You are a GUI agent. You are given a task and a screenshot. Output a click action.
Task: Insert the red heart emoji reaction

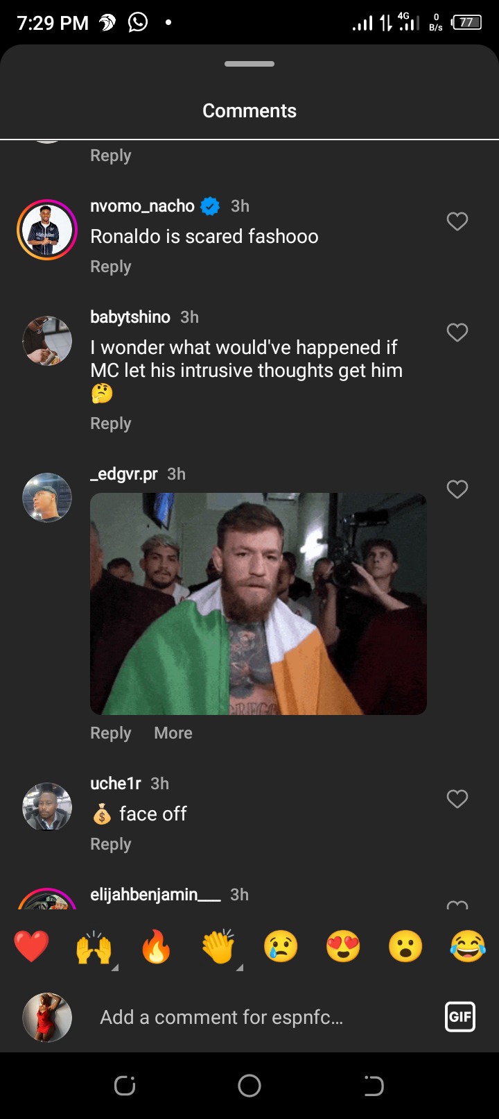pyautogui.click(x=31, y=946)
